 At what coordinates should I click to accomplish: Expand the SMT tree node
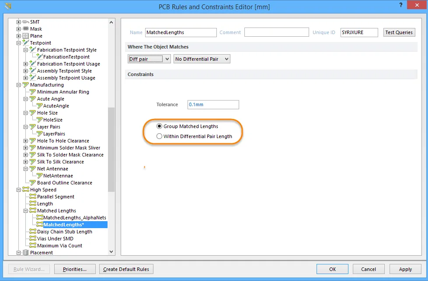(18, 22)
